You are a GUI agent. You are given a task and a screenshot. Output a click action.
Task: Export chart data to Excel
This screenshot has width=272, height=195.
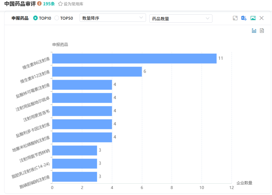click(244, 18)
